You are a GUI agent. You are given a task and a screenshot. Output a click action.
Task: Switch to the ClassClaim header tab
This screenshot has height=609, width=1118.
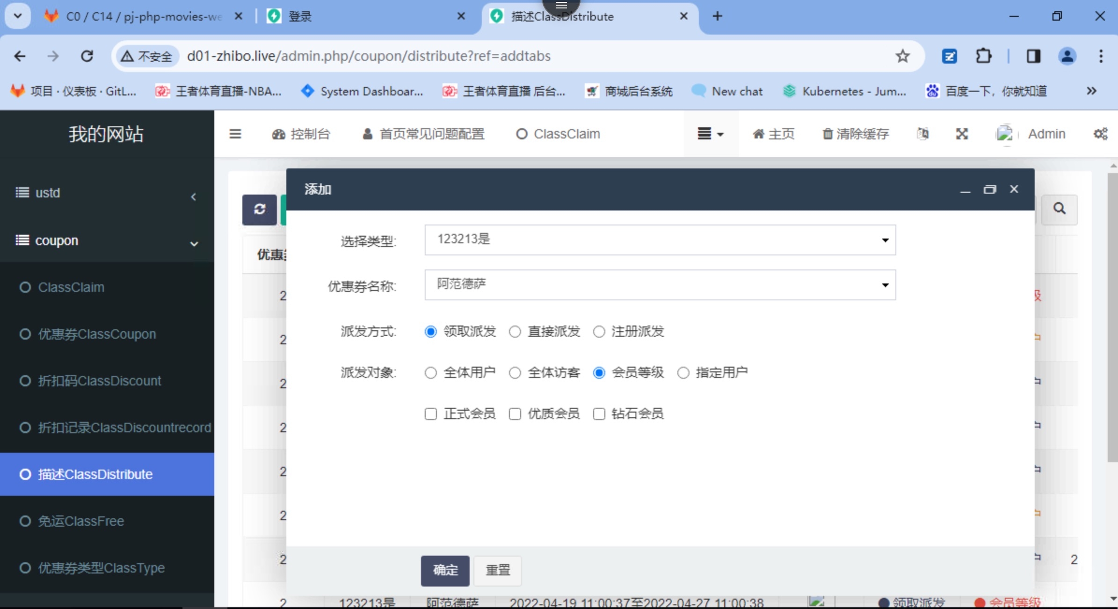pyautogui.click(x=558, y=134)
